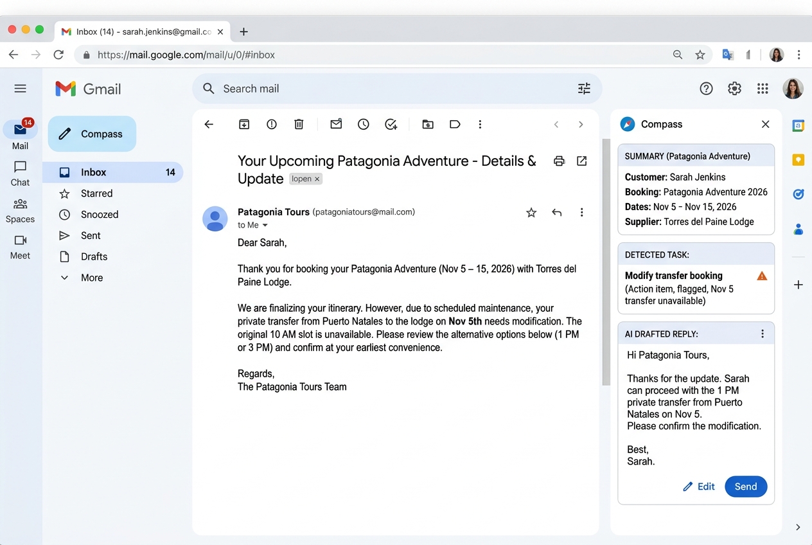812x545 pixels.
Task: Open a new browser tab
Action: (243, 31)
